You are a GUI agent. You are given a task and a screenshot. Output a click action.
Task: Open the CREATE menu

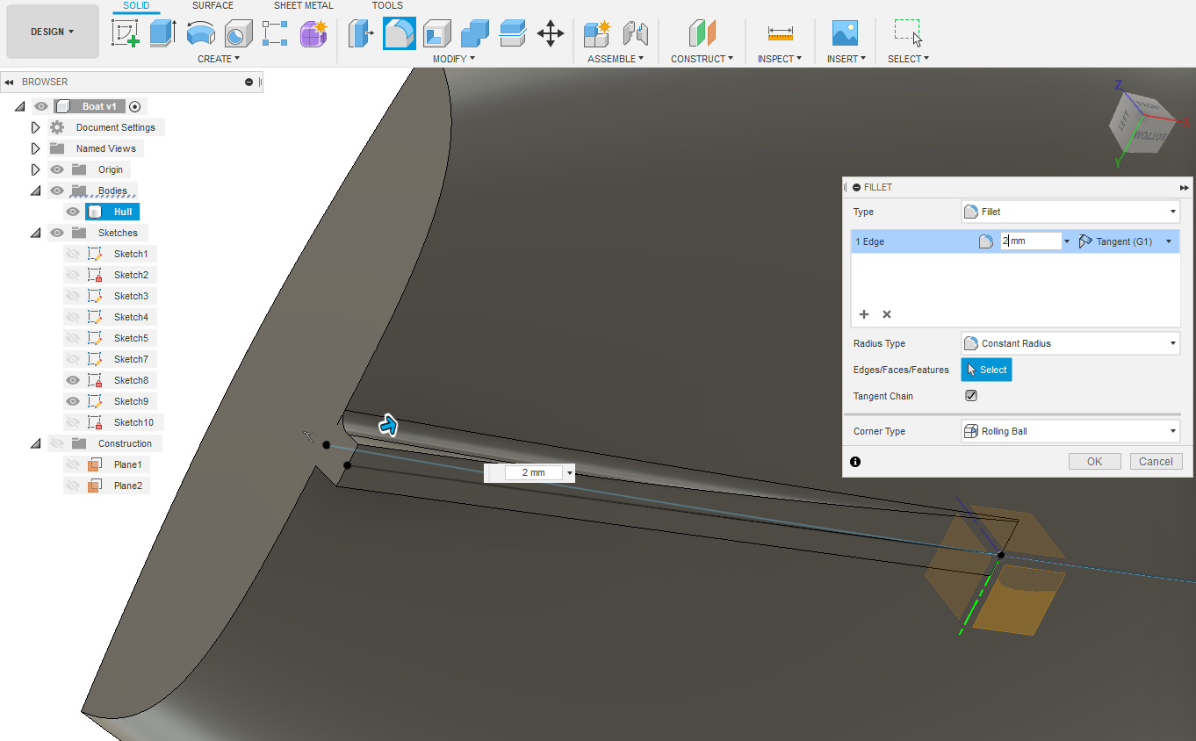[x=219, y=59]
